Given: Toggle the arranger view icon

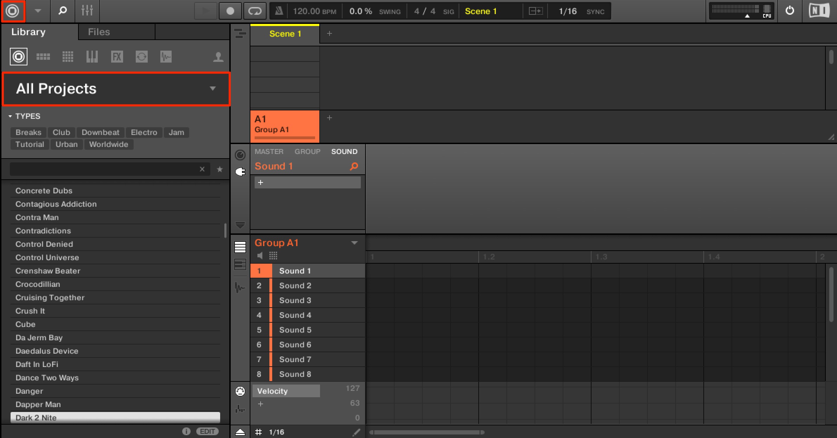Looking at the screenshot, I should point(240,34).
